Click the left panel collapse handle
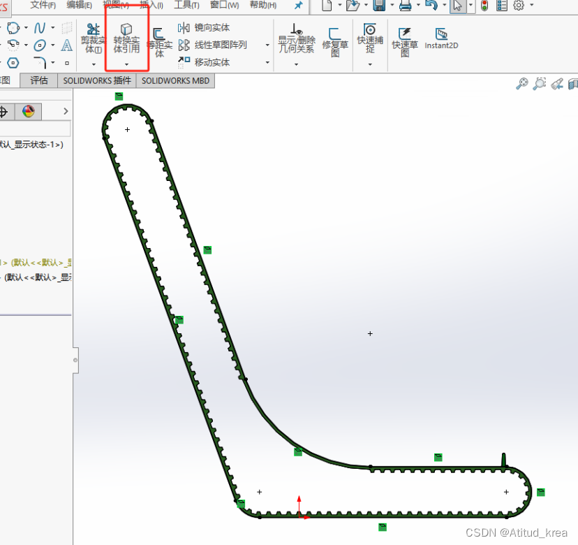 tap(75, 360)
